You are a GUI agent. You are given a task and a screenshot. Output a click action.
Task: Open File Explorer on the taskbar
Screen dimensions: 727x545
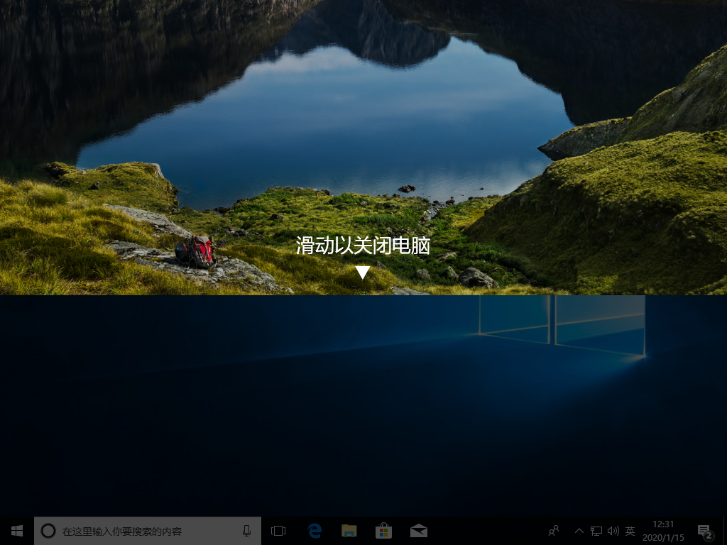click(x=349, y=530)
